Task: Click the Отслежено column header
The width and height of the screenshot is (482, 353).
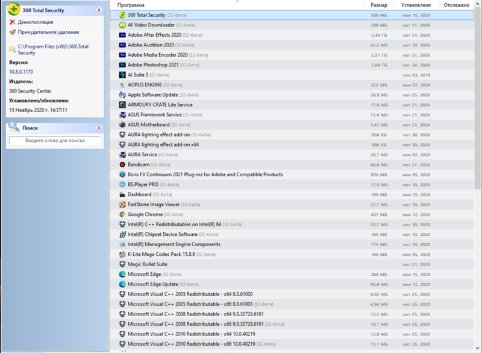Action: pos(456,5)
